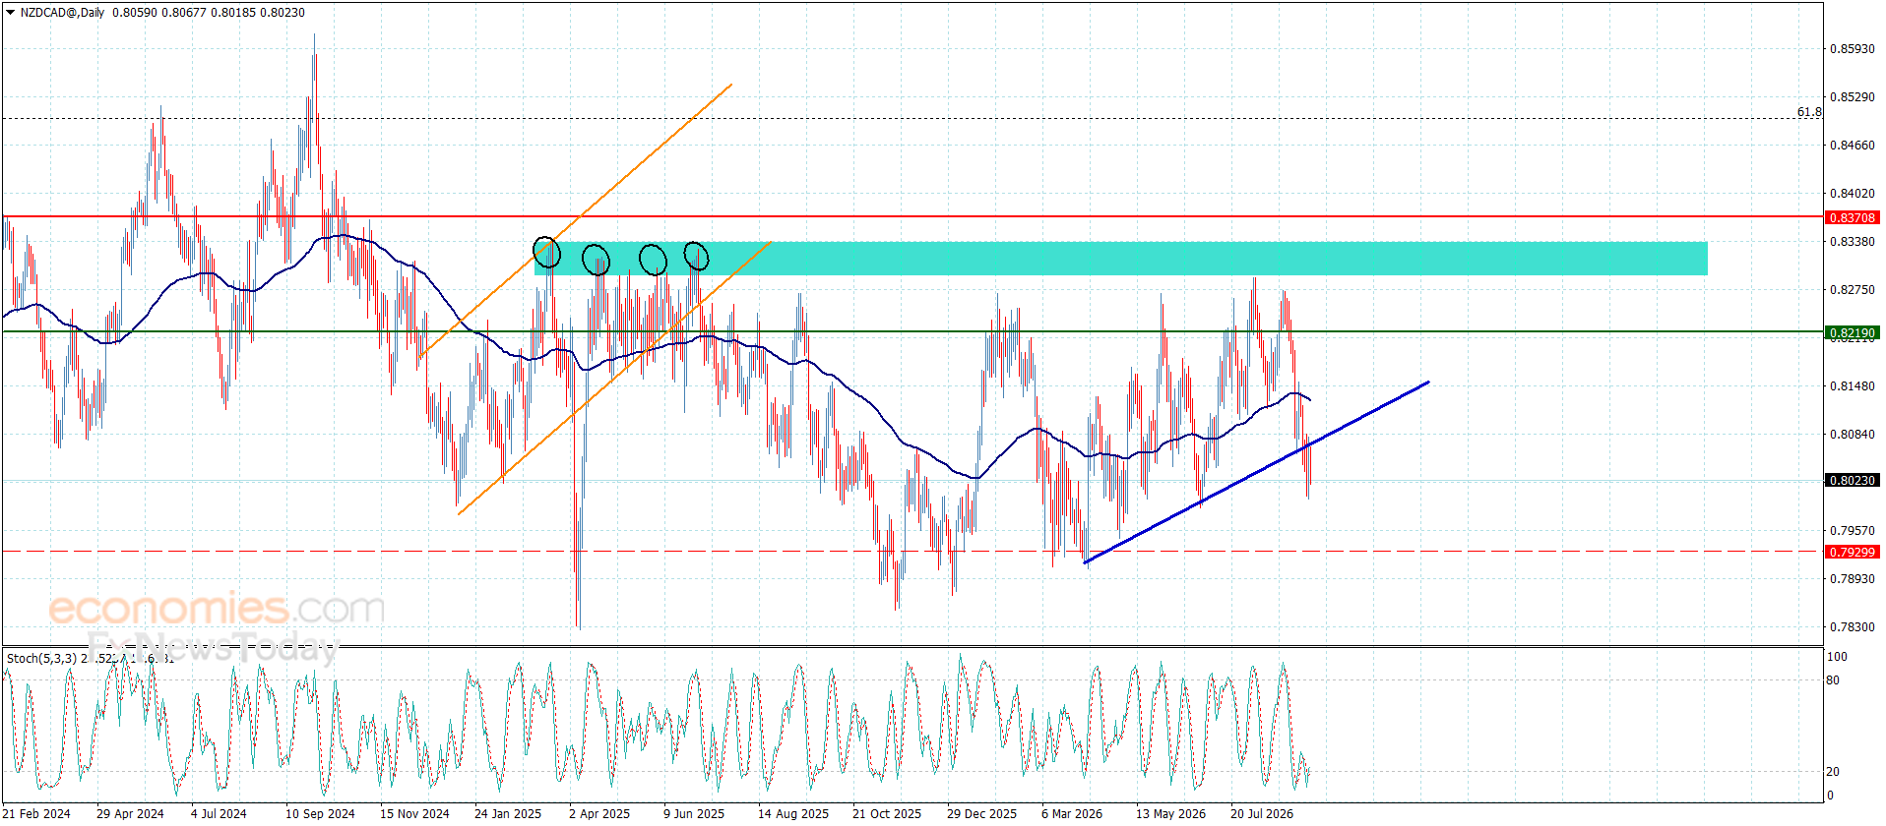Select the turquoise resistance zone rectangle
This screenshot has height=826, width=1886.
pos(1121,258)
